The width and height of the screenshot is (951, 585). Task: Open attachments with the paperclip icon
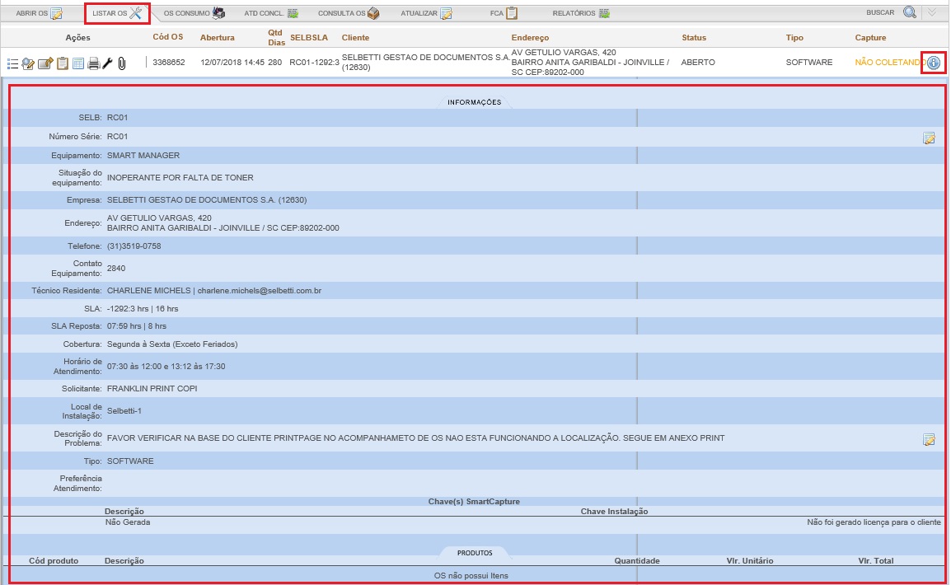122,63
